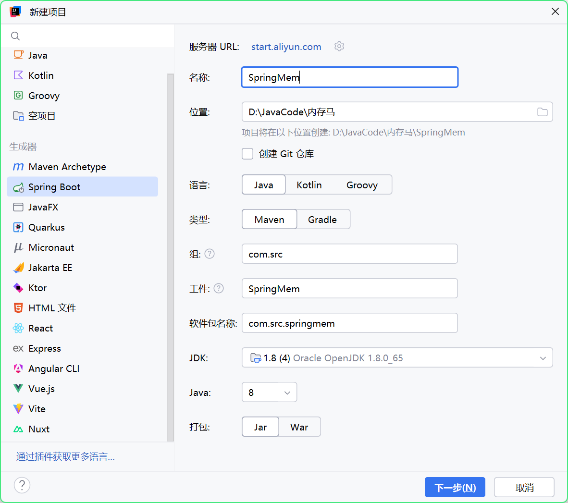Image resolution: width=568 pixels, height=503 pixels.
Task: Select War packaging
Action: point(299,427)
